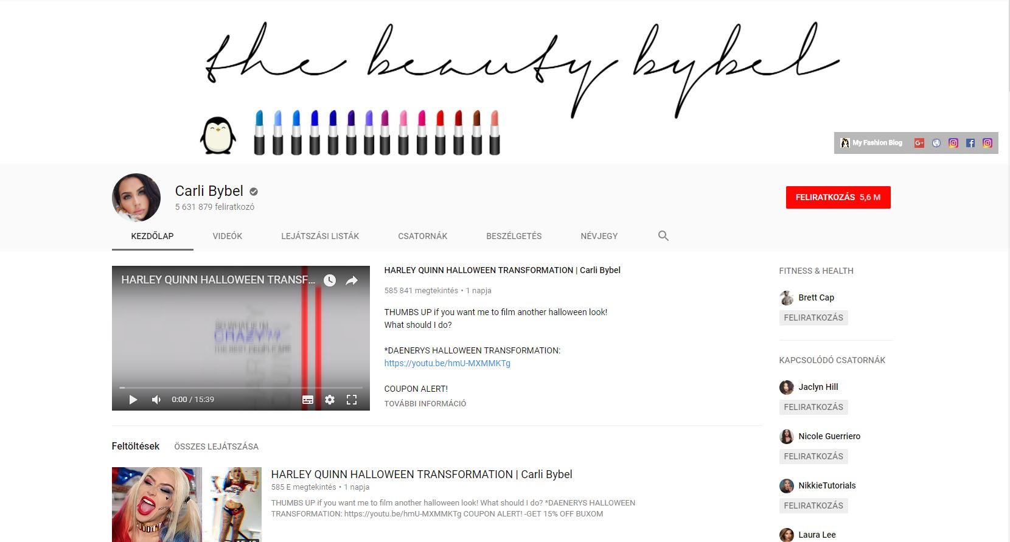The height and width of the screenshot is (542, 1010).
Task: Expand description via TOVÁBBI INFORMÁCIÓ
Action: coord(425,403)
